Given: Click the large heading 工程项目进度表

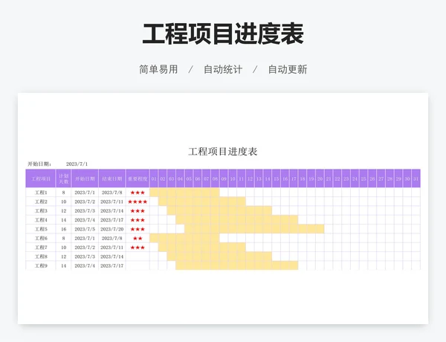Looking at the screenshot, I should [223, 34].
